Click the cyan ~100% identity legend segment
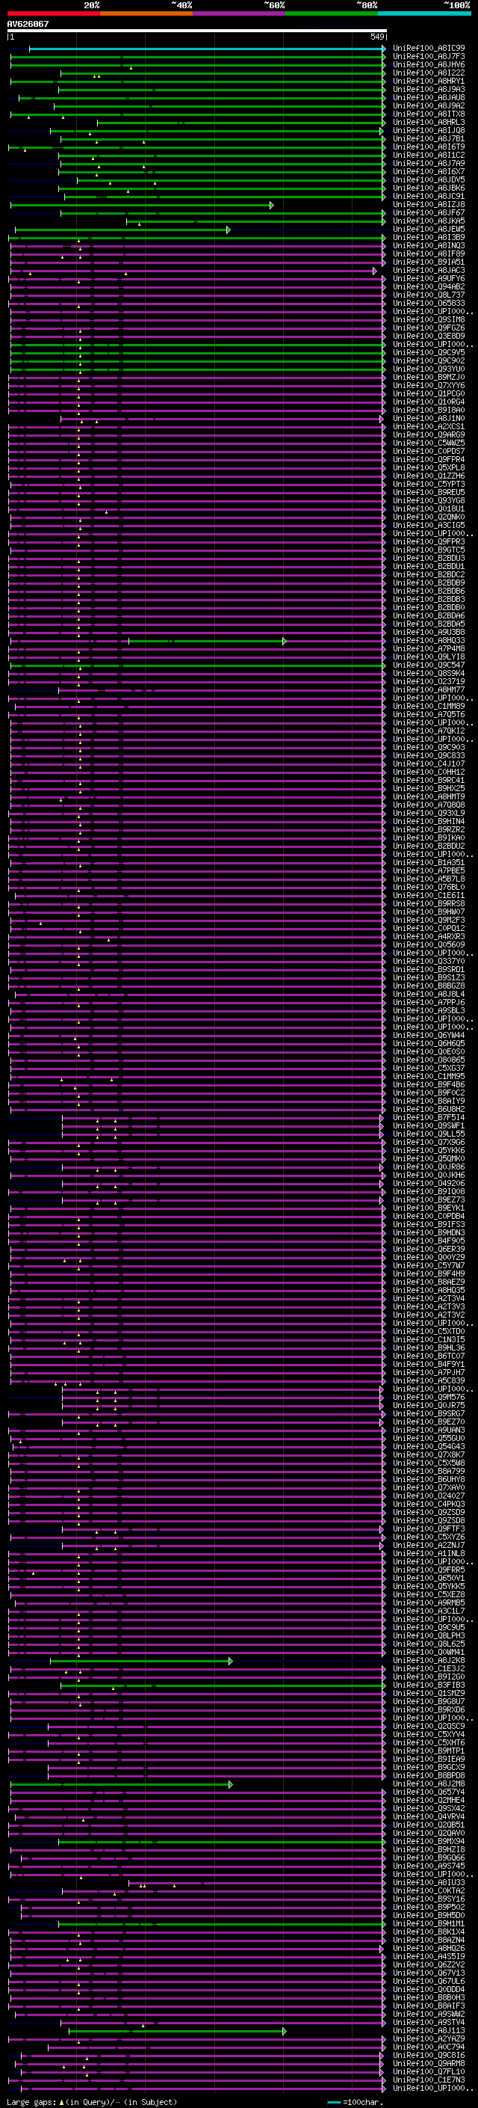The height and width of the screenshot is (2108, 478). [424, 13]
